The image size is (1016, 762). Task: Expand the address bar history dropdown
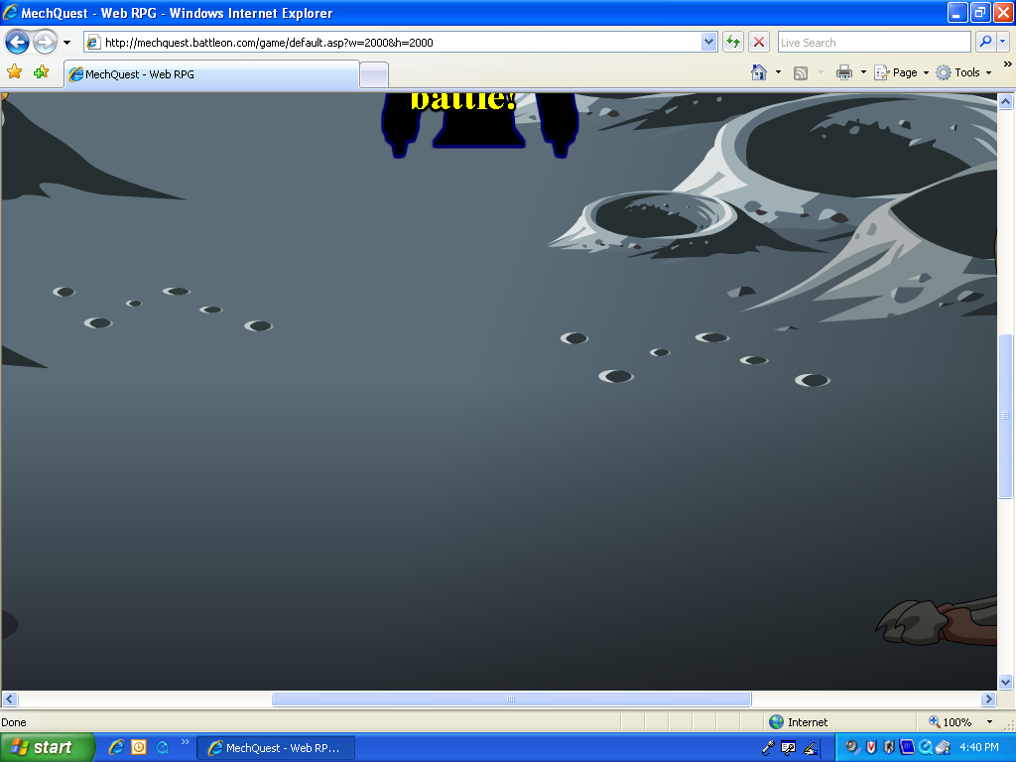[707, 42]
